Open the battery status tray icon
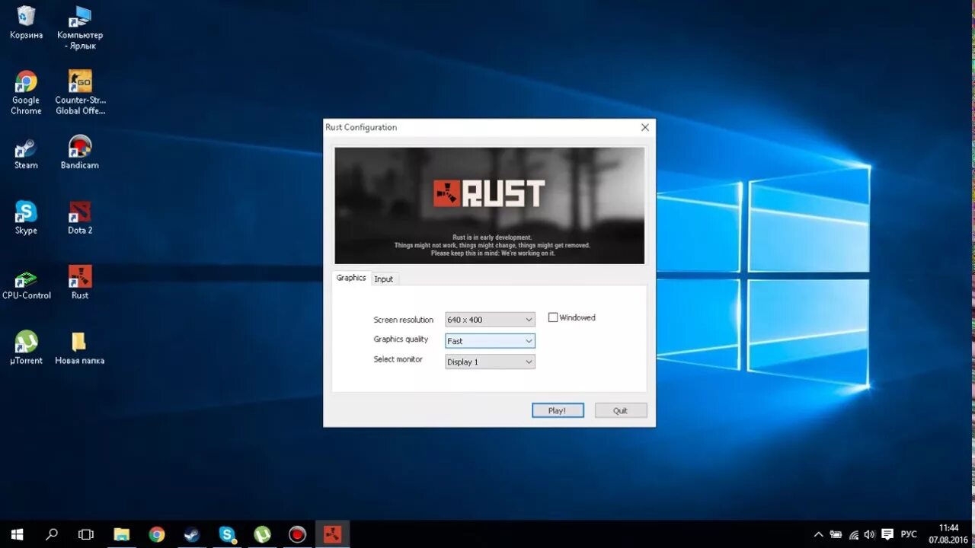The image size is (975, 548). pyautogui.click(x=836, y=534)
